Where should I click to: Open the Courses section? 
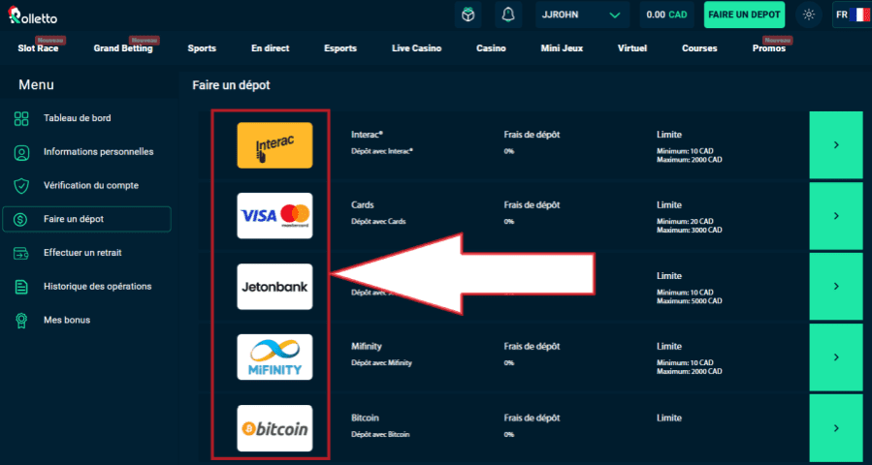coord(699,48)
